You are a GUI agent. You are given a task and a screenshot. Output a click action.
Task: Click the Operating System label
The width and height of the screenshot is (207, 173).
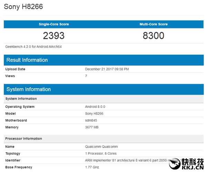pyautogui.click(x=20, y=107)
